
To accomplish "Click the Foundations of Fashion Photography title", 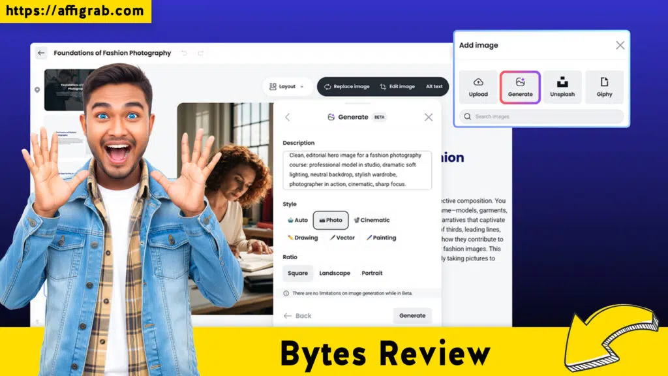I will coord(112,53).
